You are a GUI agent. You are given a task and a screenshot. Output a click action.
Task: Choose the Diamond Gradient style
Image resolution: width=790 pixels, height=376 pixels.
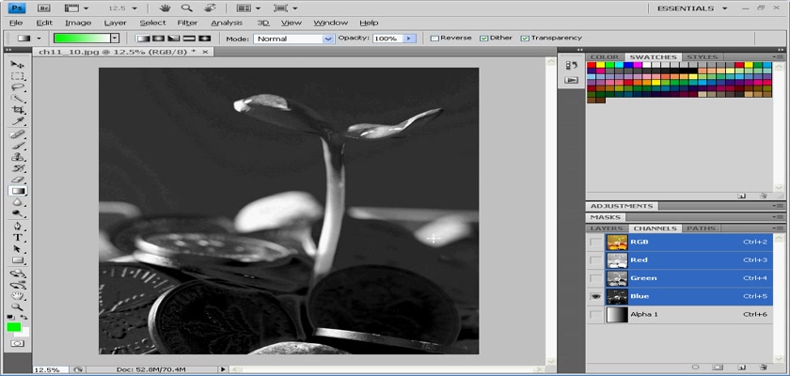pos(204,39)
